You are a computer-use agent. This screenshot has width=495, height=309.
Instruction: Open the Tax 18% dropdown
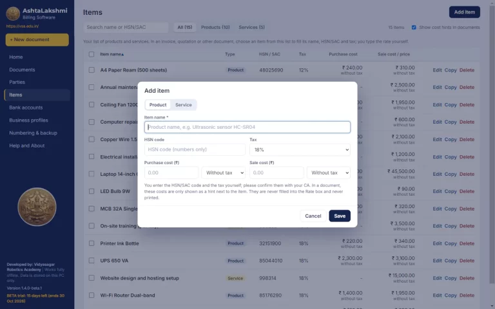point(300,150)
